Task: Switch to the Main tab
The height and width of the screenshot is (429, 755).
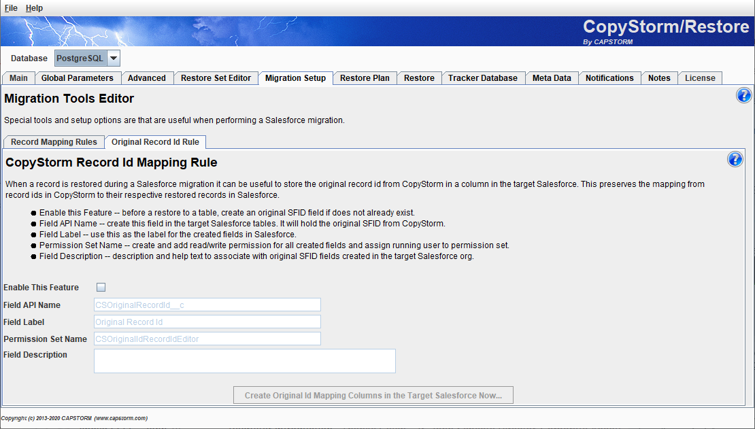Action: pyautogui.click(x=19, y=78)
